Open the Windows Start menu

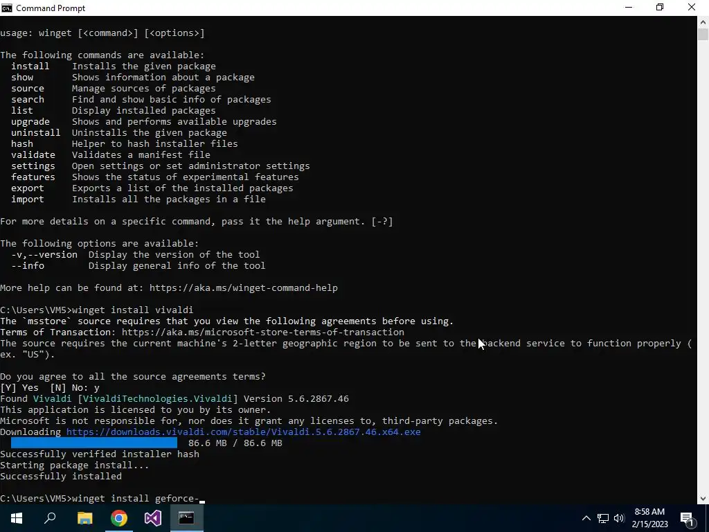(x=17, y=518)
